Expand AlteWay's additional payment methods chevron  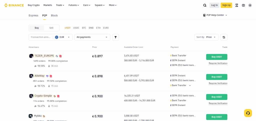[190, 85]
